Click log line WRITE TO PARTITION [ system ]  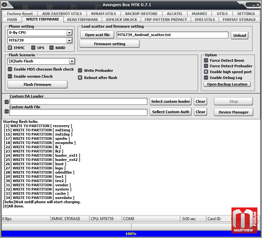[38, 189]
